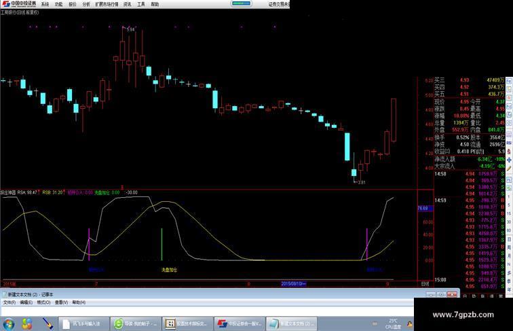Click the 净流入额 row
513x331 pixels.
(469, 159)
